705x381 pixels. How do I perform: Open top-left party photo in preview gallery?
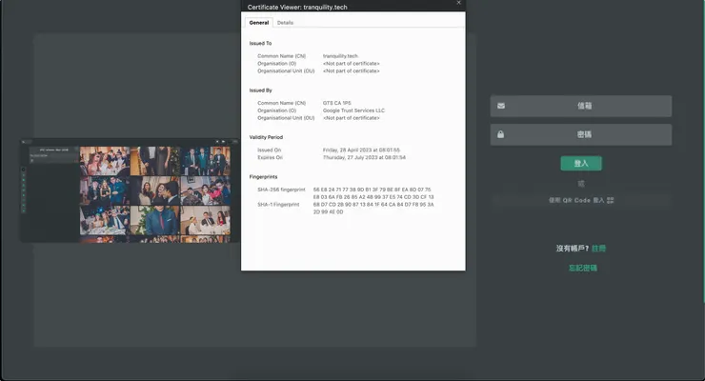pyautogui.click(x=105, y=161)
